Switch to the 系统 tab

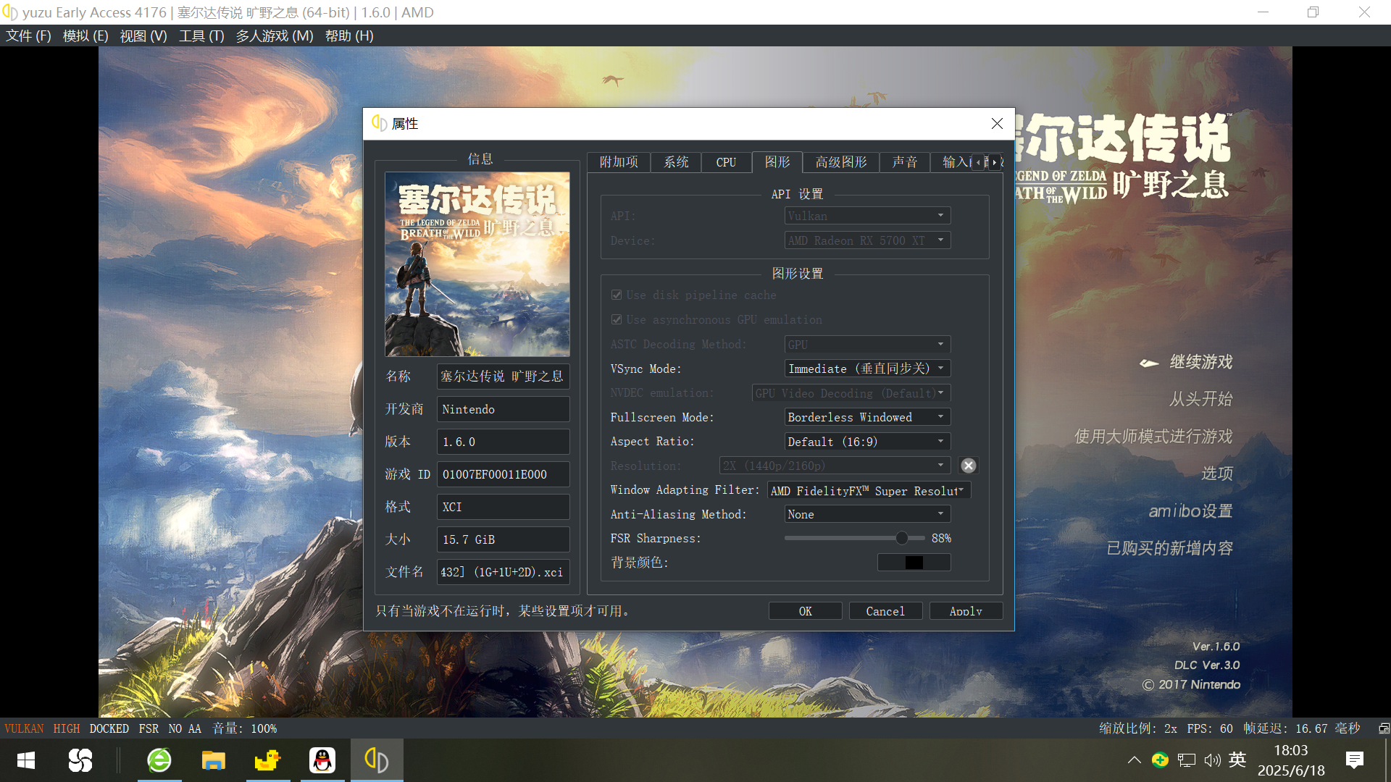(x=676, y=162)
